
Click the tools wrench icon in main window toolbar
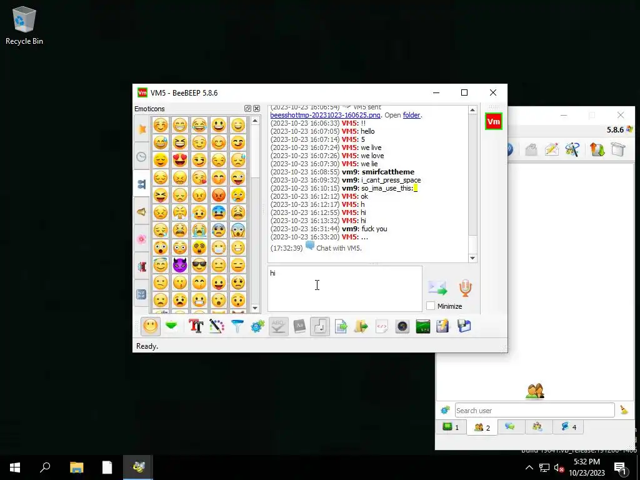coord(572,149)
